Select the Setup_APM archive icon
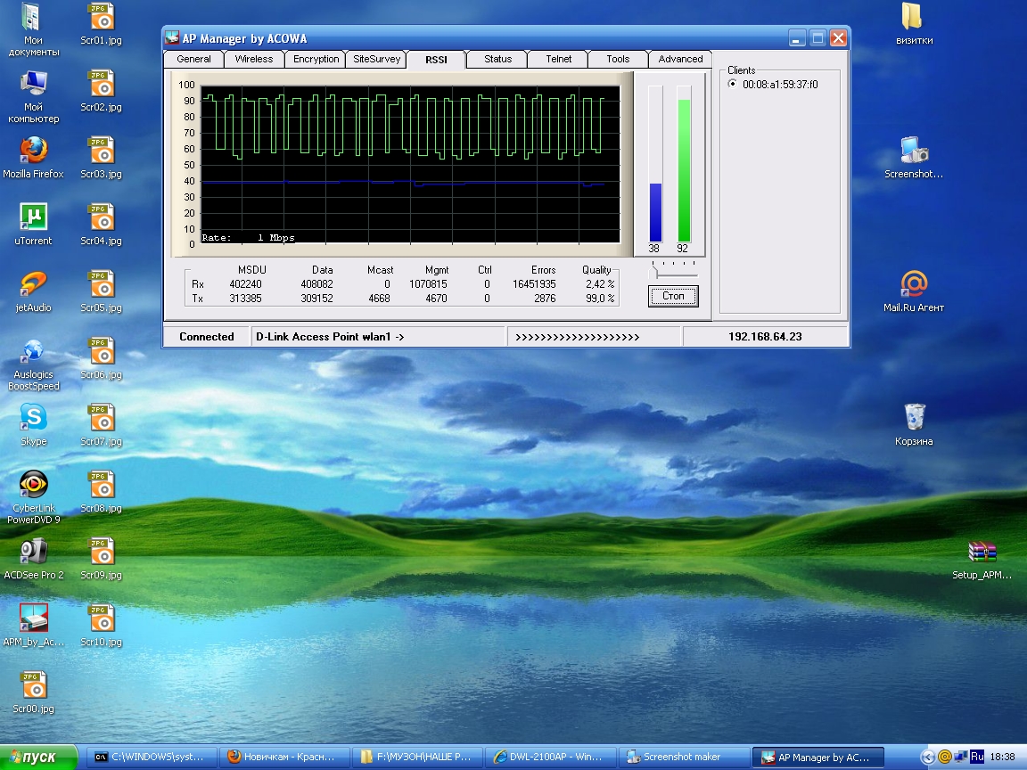Image resolution: width=1027 pixels, height=770 pixels. pos(982,552)
